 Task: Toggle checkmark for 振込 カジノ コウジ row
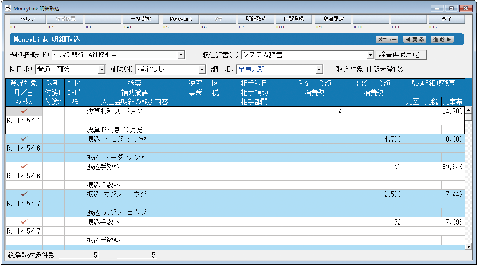(x=24, y=194)
